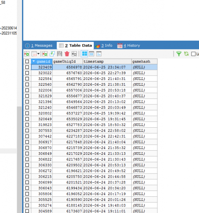Toggle the limit rows checkbox
This screenshot has height=213, width=199.
pos(193,54)
